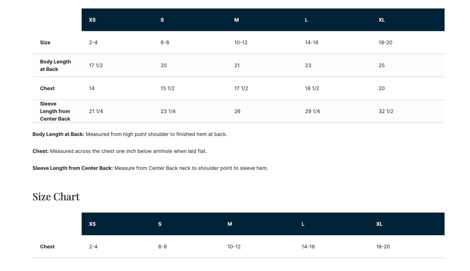
Task: Click 14-16 in the upper table's Size row
Action: point(312,43)
